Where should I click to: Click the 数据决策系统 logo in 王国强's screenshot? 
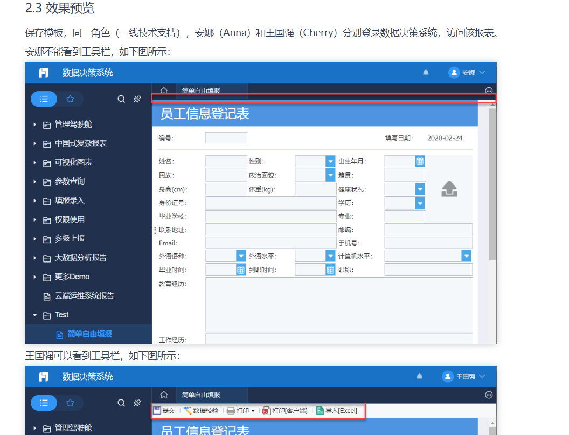pos(44,377)
